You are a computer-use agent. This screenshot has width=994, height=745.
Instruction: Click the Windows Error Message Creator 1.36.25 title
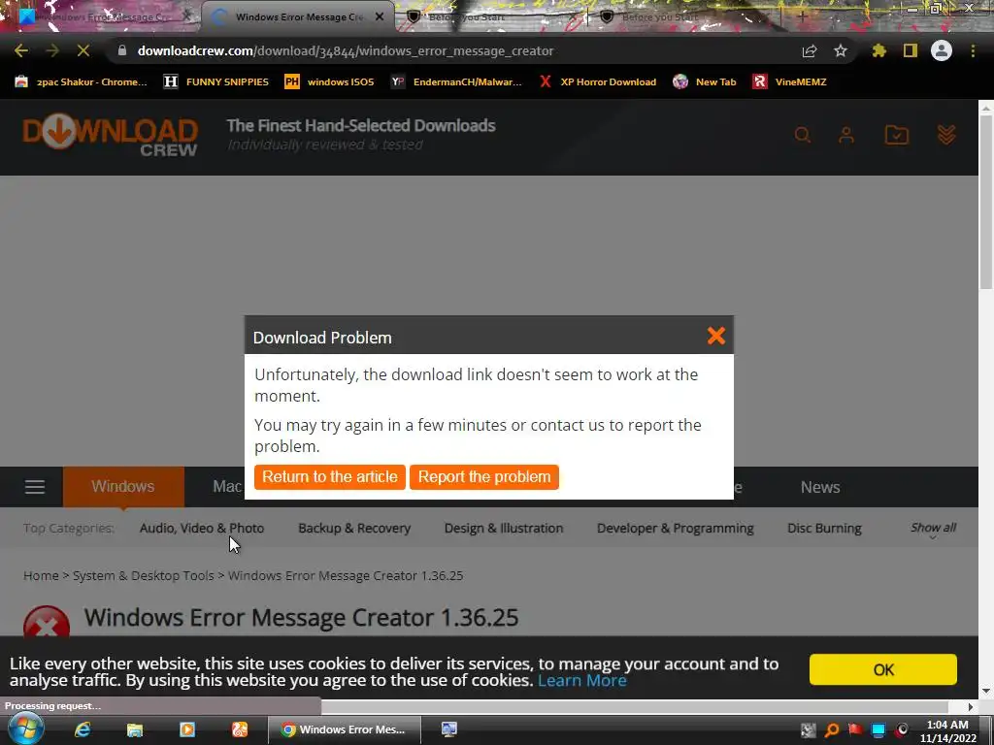click(301, 618)
